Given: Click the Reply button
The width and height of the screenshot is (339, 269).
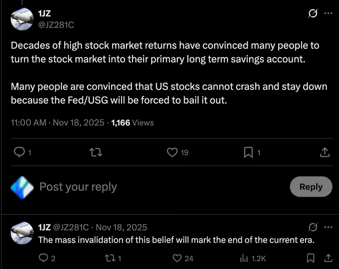Looking at the screenshot, I should [311, 187].
